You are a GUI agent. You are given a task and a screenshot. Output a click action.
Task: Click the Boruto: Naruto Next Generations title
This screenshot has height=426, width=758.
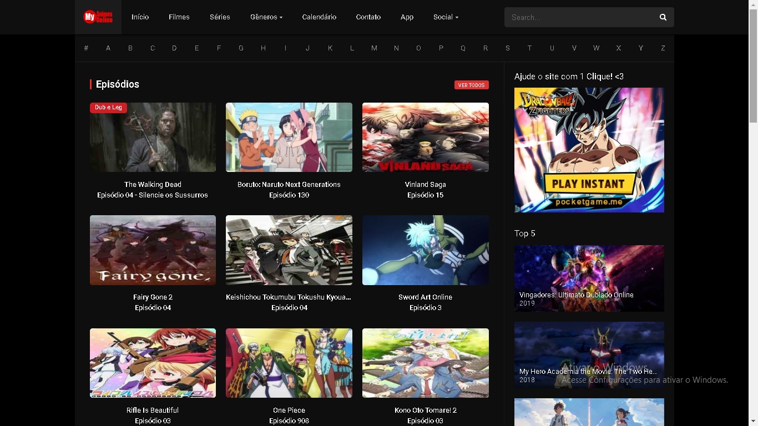coord(289,184)
